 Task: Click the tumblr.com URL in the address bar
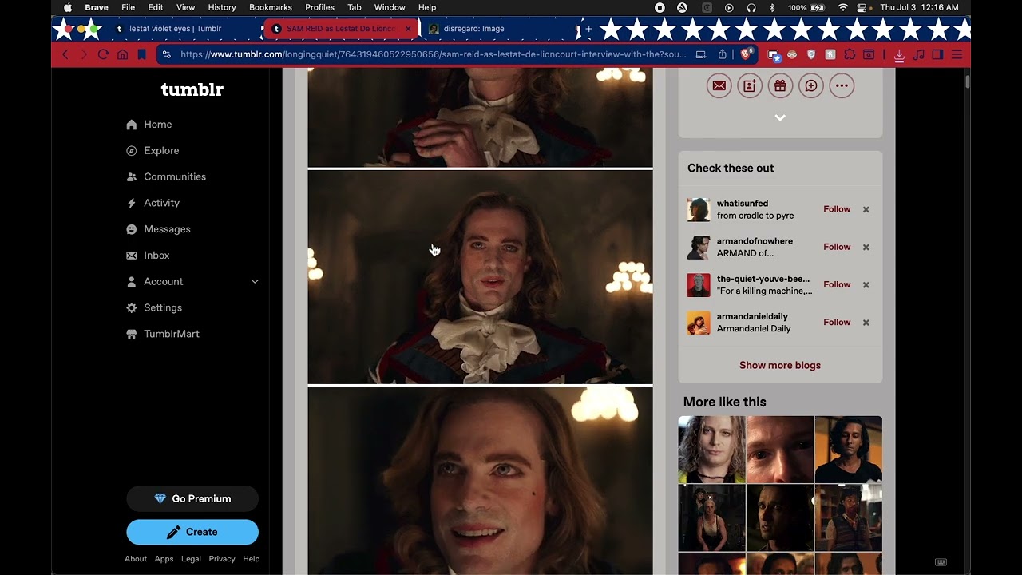(434, 54)
